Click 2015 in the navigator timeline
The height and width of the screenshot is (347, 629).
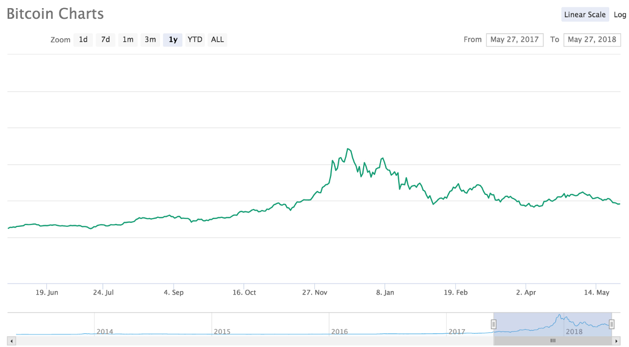[x=222, y=332]
